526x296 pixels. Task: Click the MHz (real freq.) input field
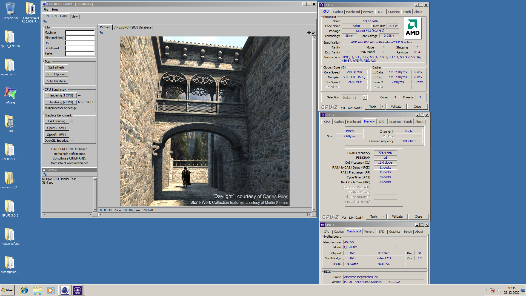80,38
